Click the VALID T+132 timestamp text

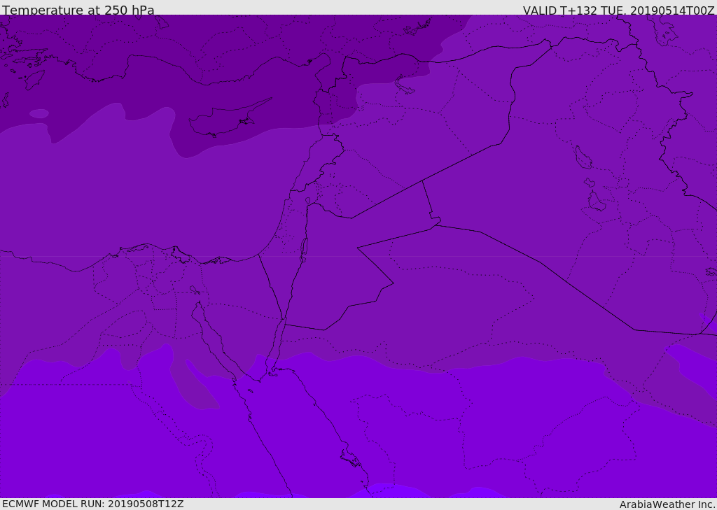(x=619, y=10)
